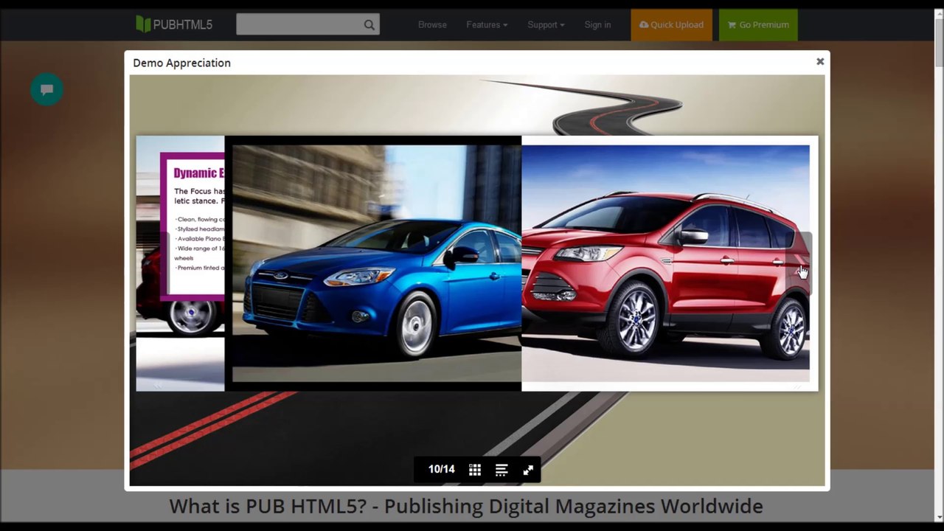Click the search magnifier icon
944x531 pixels.
tap(369, 25)
